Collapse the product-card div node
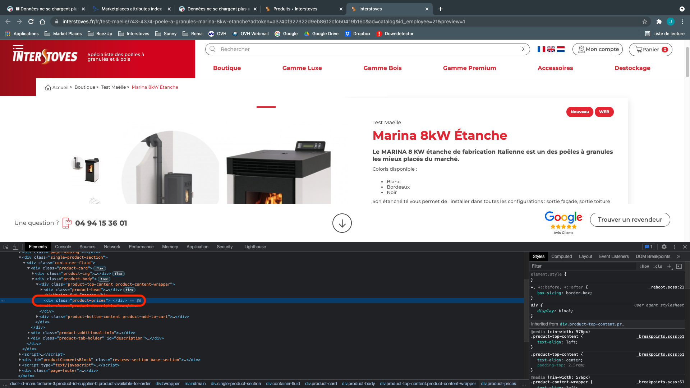 (28, 268)
